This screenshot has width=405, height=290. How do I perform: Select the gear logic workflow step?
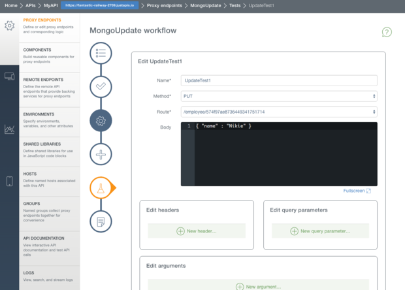pos(101,121)
